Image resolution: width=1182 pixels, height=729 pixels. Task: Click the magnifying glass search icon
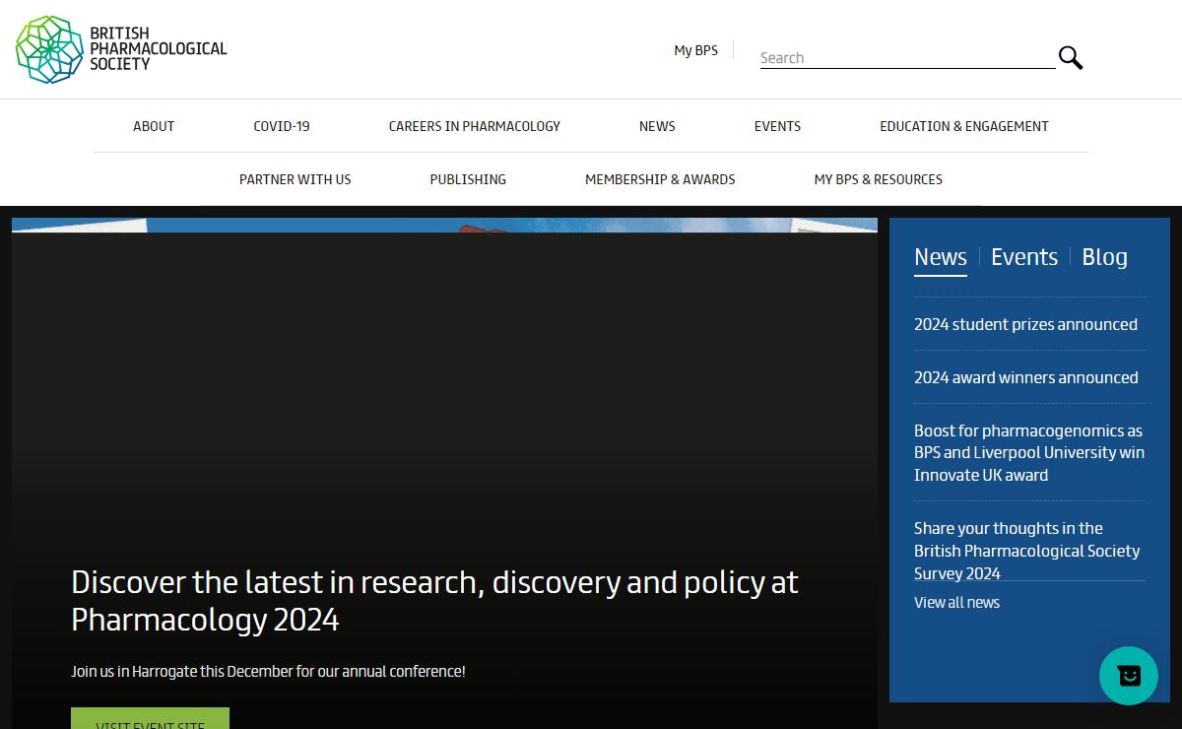point(1070,58)
